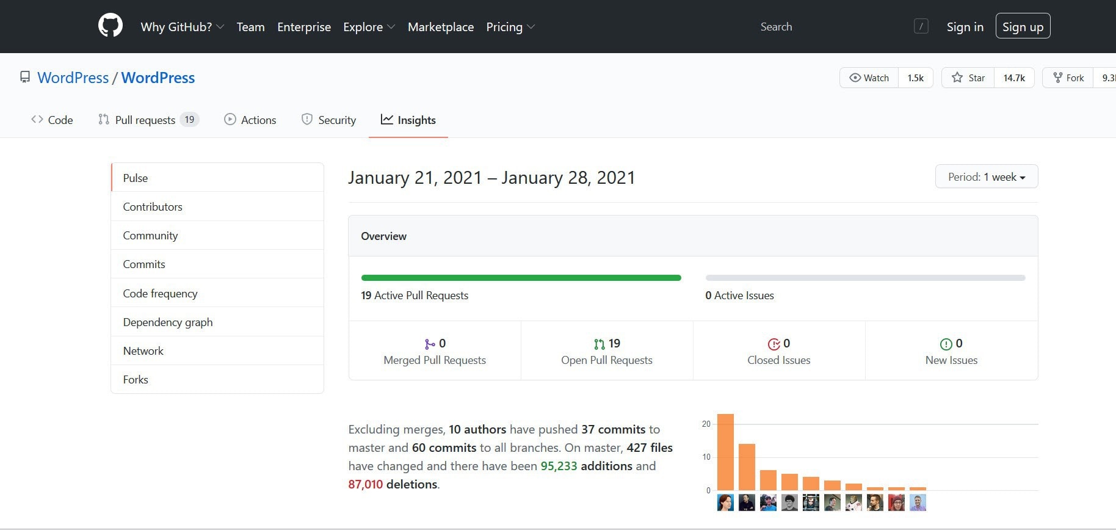Switch to the Code tab
Screen dimensions: 1116x530
[52, 120]
